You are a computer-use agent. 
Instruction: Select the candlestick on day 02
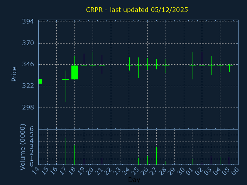202,60
